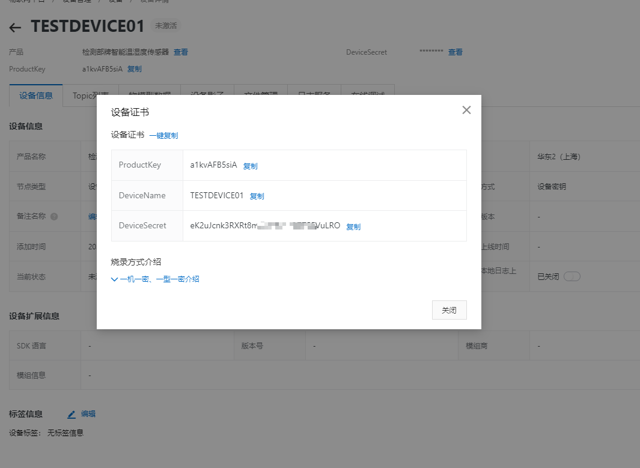Click 查看 next to the background DeviceSecret

[455, 52]
